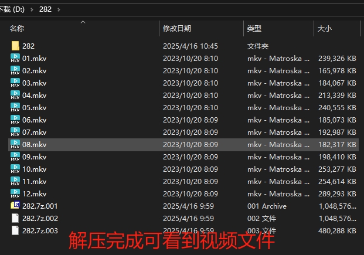Collapse sort arrow above the Name column
The width and height of the screenshot is (364, 255).
tap(83, 22)
